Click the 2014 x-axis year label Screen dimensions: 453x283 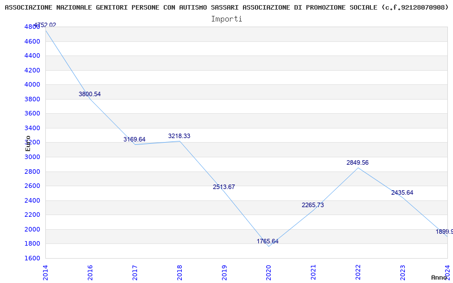point(45,273)
